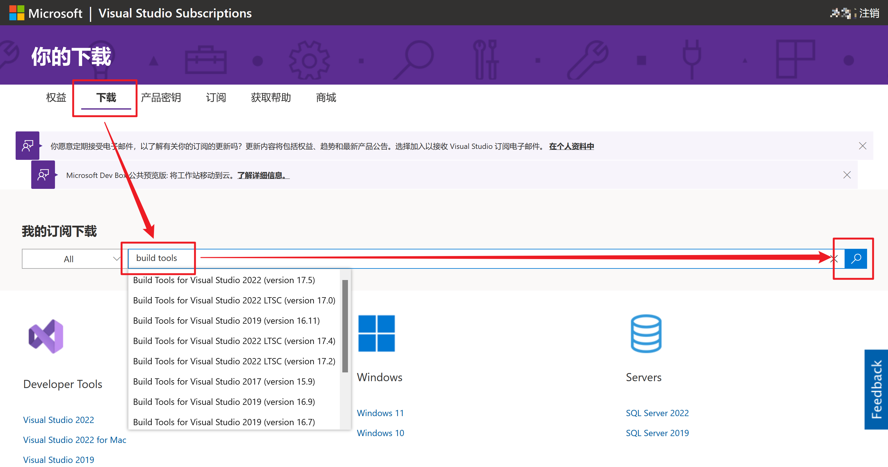Click the notification icon beside Dev Box message
Viewport: 888px width, 467px height.
(43, 175)
